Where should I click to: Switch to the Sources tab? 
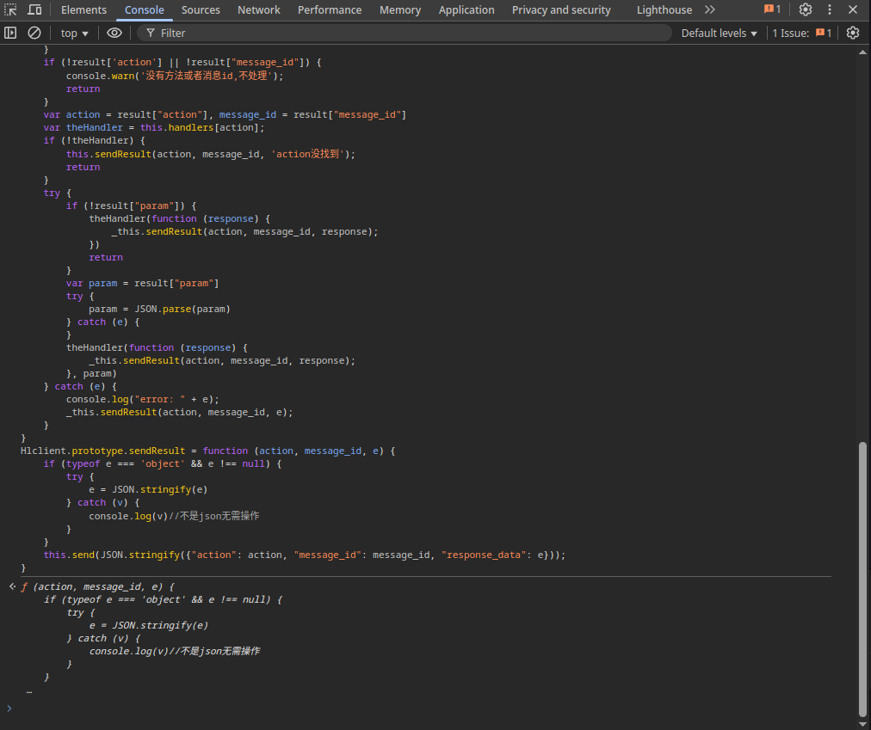coord(201,10)
